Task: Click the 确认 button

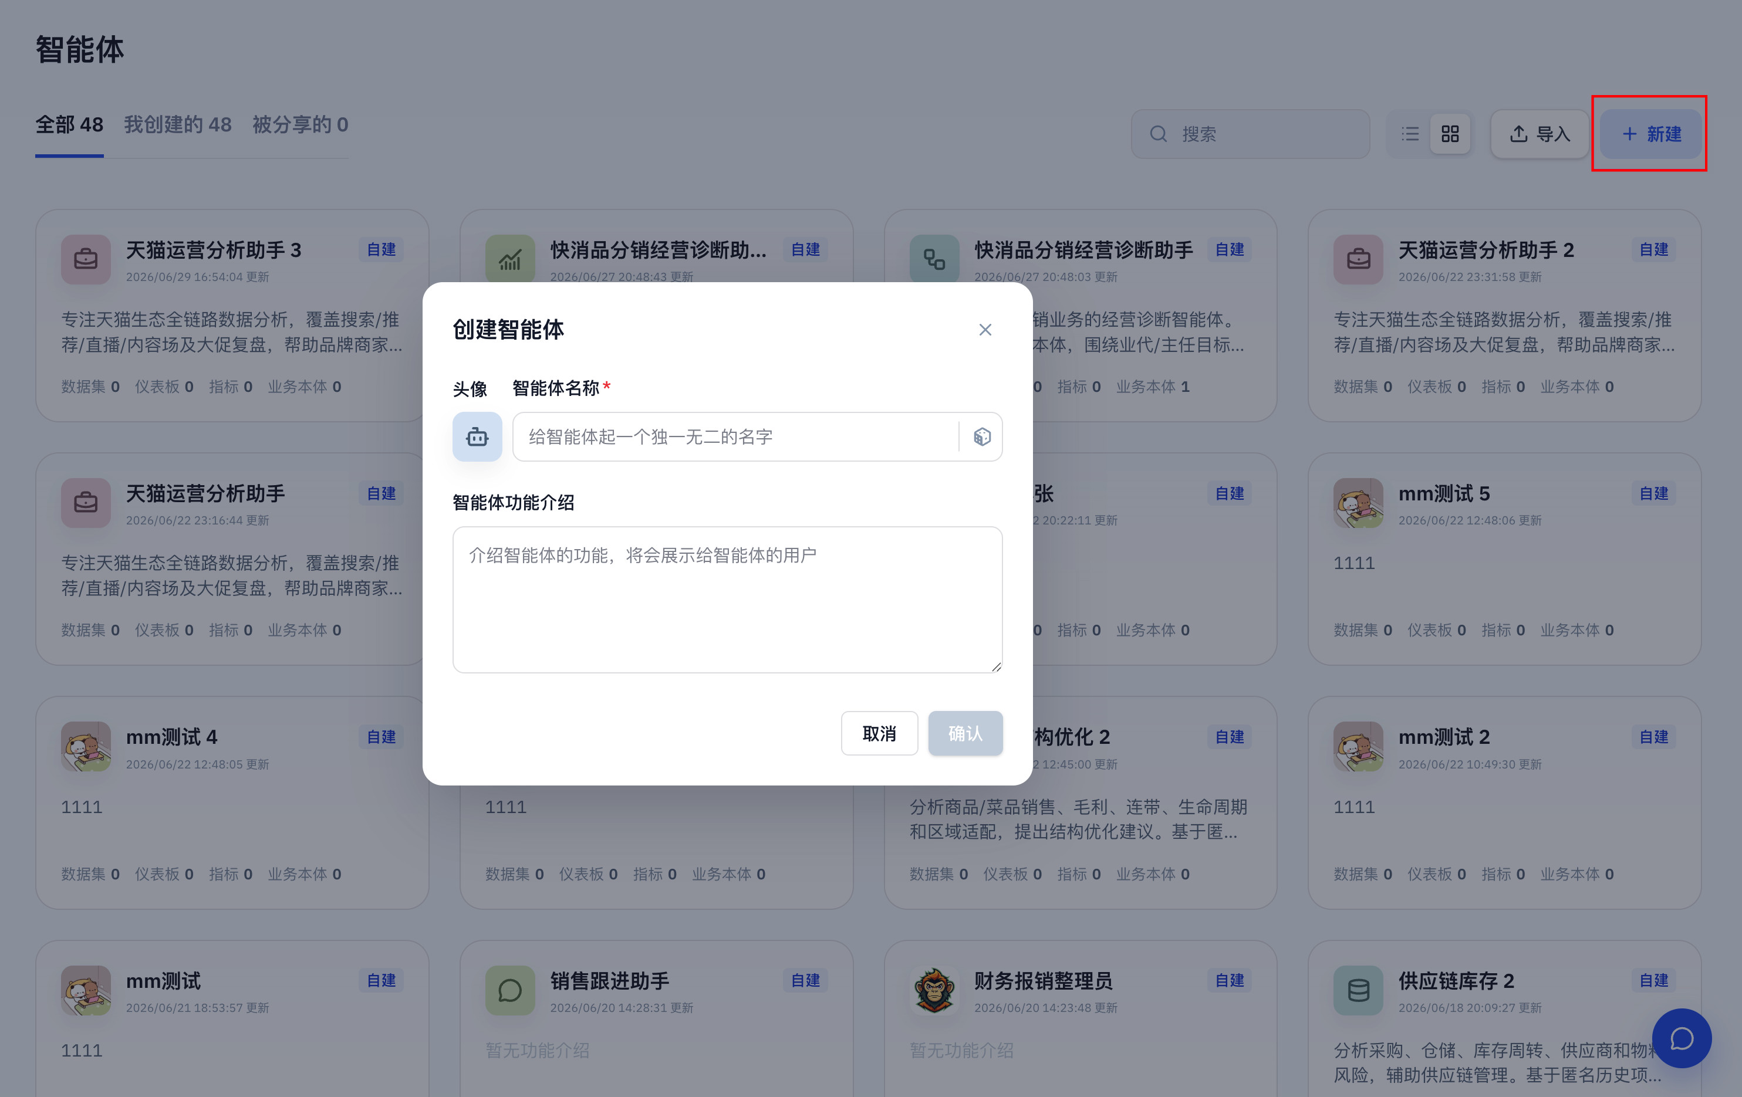Action: click(x=965, y=733)
